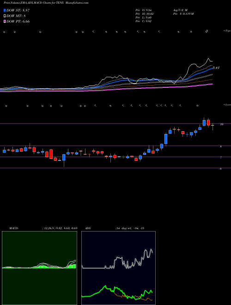Click the MACD panel heading label

13,228
